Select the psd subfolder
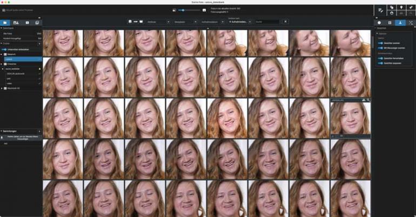 (9, 79)
